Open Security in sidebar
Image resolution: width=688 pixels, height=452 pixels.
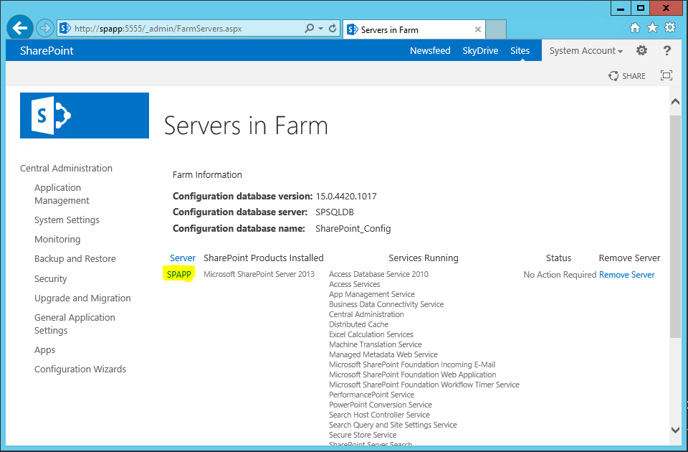pos(50,278)
